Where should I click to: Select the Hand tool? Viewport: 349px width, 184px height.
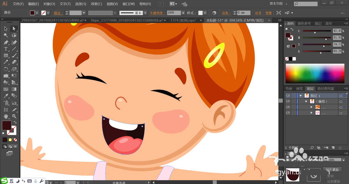point(6,116)
